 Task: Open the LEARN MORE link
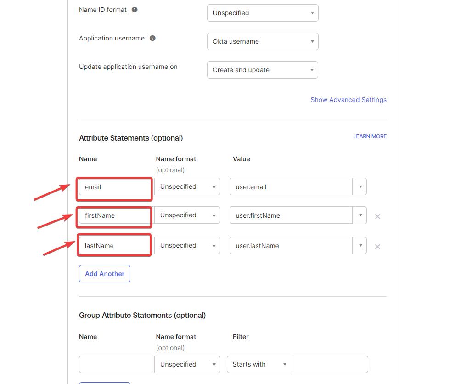[x=370, y=136]
